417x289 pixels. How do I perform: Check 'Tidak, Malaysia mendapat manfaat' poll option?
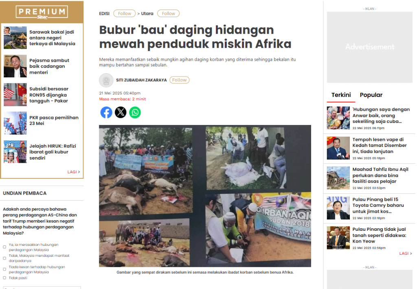pyautogui.click(x=4, y=258)
